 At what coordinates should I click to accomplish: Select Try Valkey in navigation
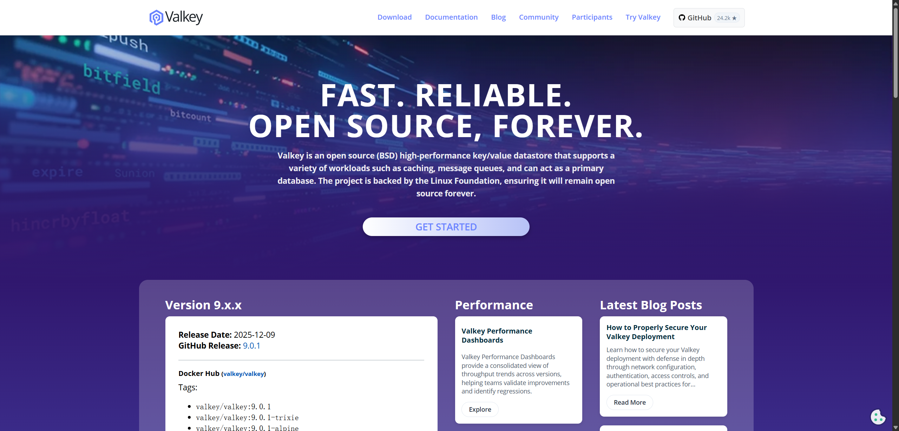point(643,17)
